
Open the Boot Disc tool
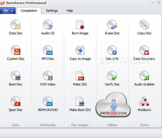(16, 79)
